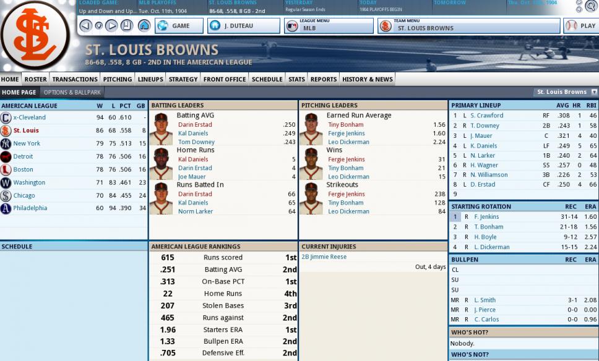The height and width of the screenshot is (361, 599).
Task: Click the New York team logo in standings
Action: [x=6, y=143]
